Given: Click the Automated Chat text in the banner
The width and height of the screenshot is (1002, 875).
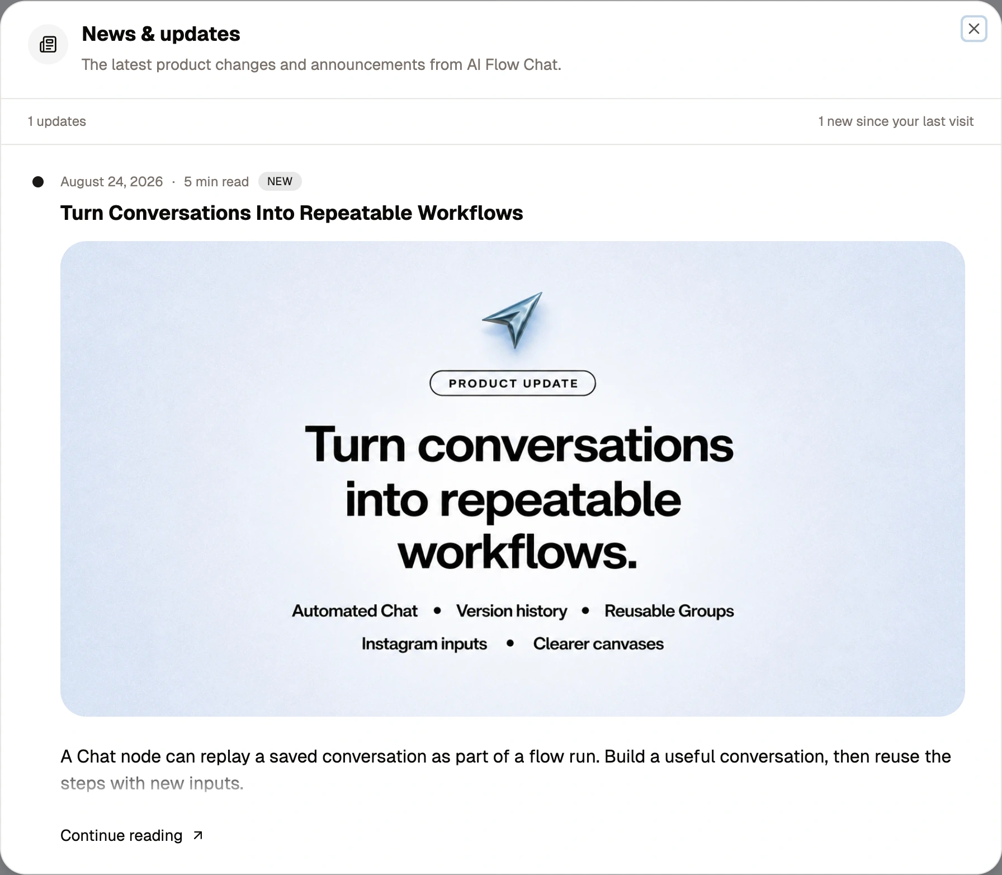Looking at the screenshot, I should pyautogui.click(x=355, y=611).
